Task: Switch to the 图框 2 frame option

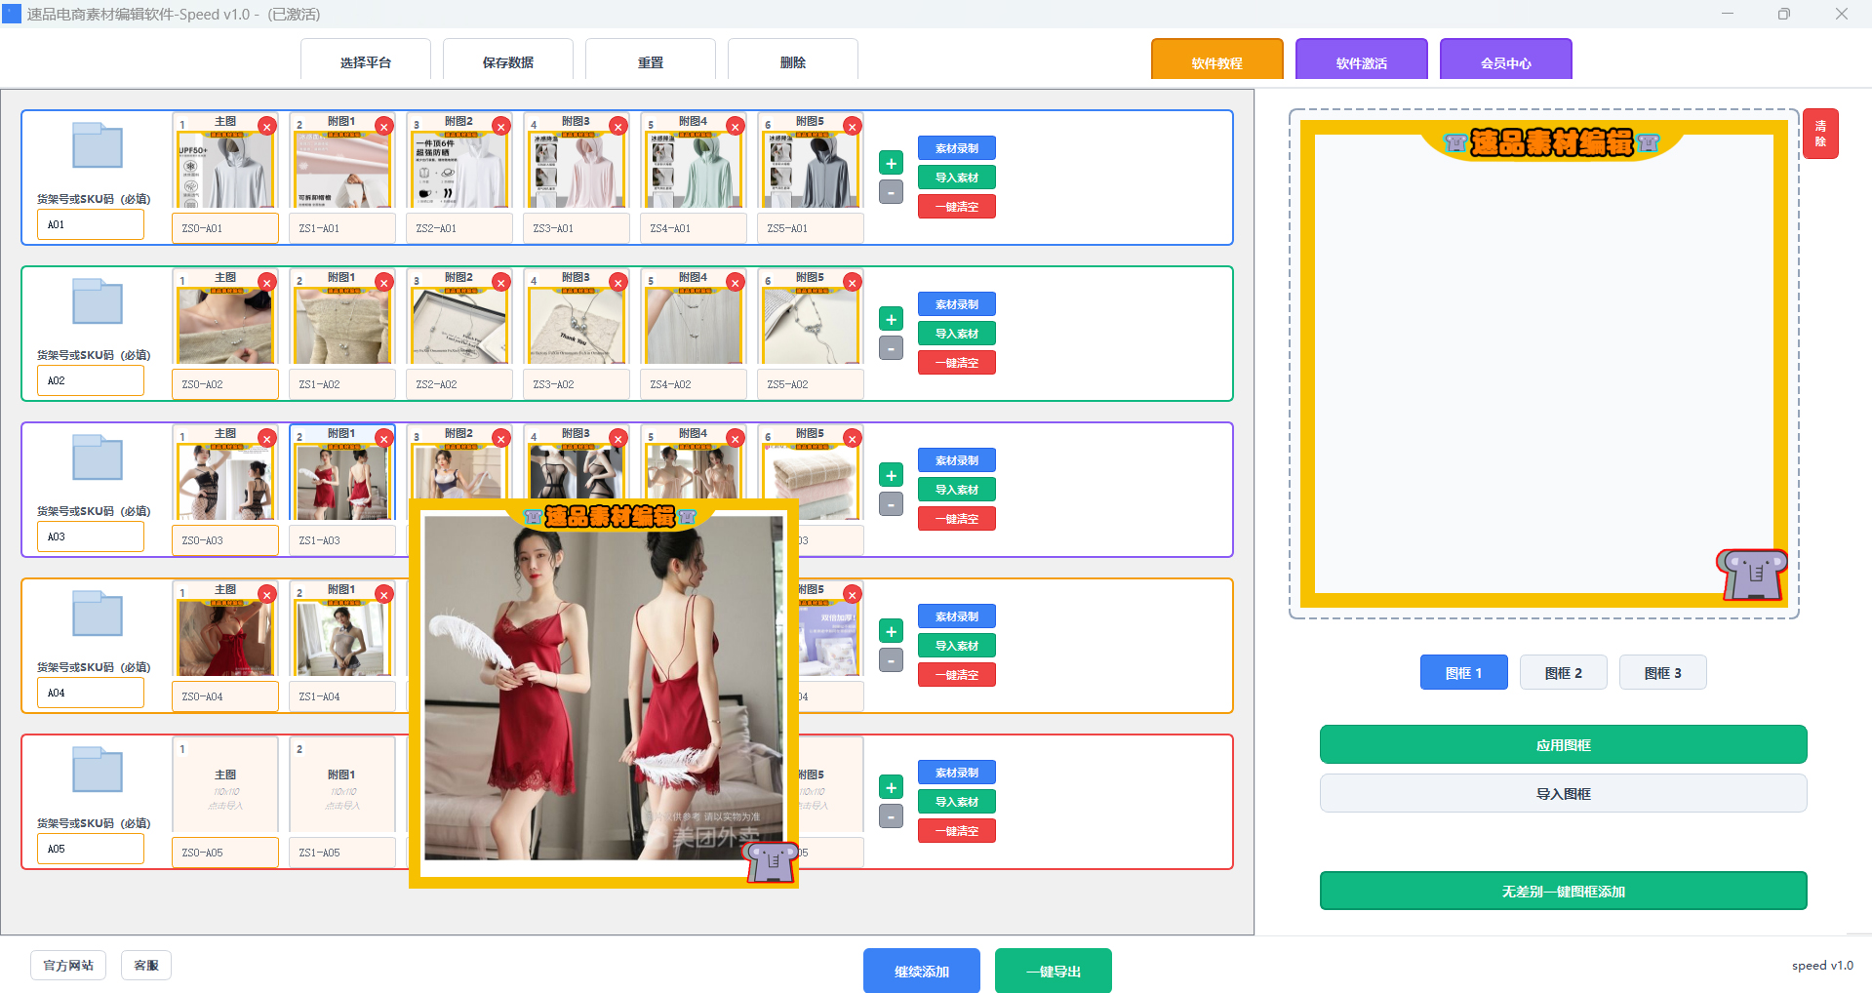Action: click(x=1563, y=673)
